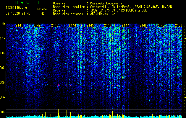
Task: Click the ICOM IC-575 receiver text
Action: [119, 10]
